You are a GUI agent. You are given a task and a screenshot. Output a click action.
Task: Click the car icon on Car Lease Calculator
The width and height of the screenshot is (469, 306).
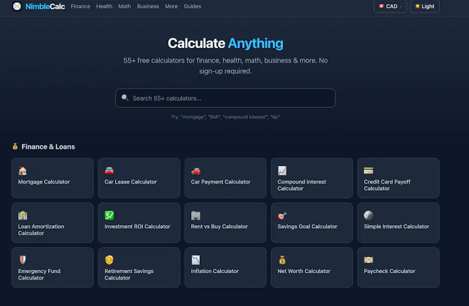point(109,171)
